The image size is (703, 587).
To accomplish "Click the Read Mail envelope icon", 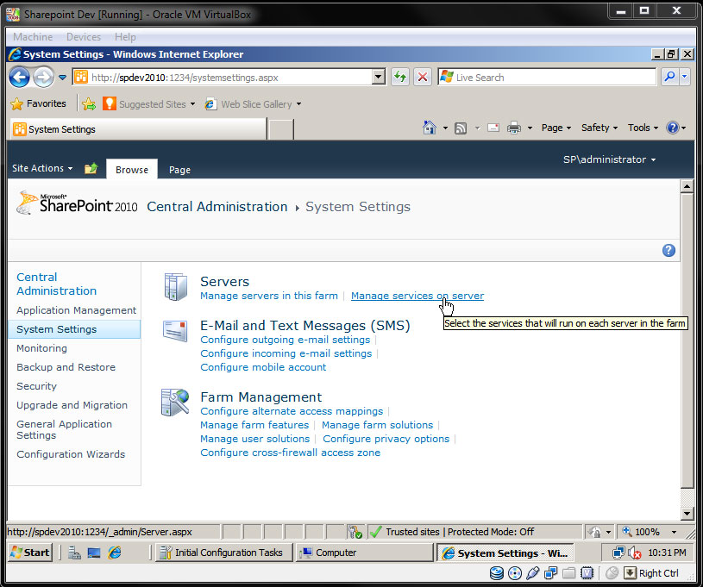I will click(x=493, y=128).
